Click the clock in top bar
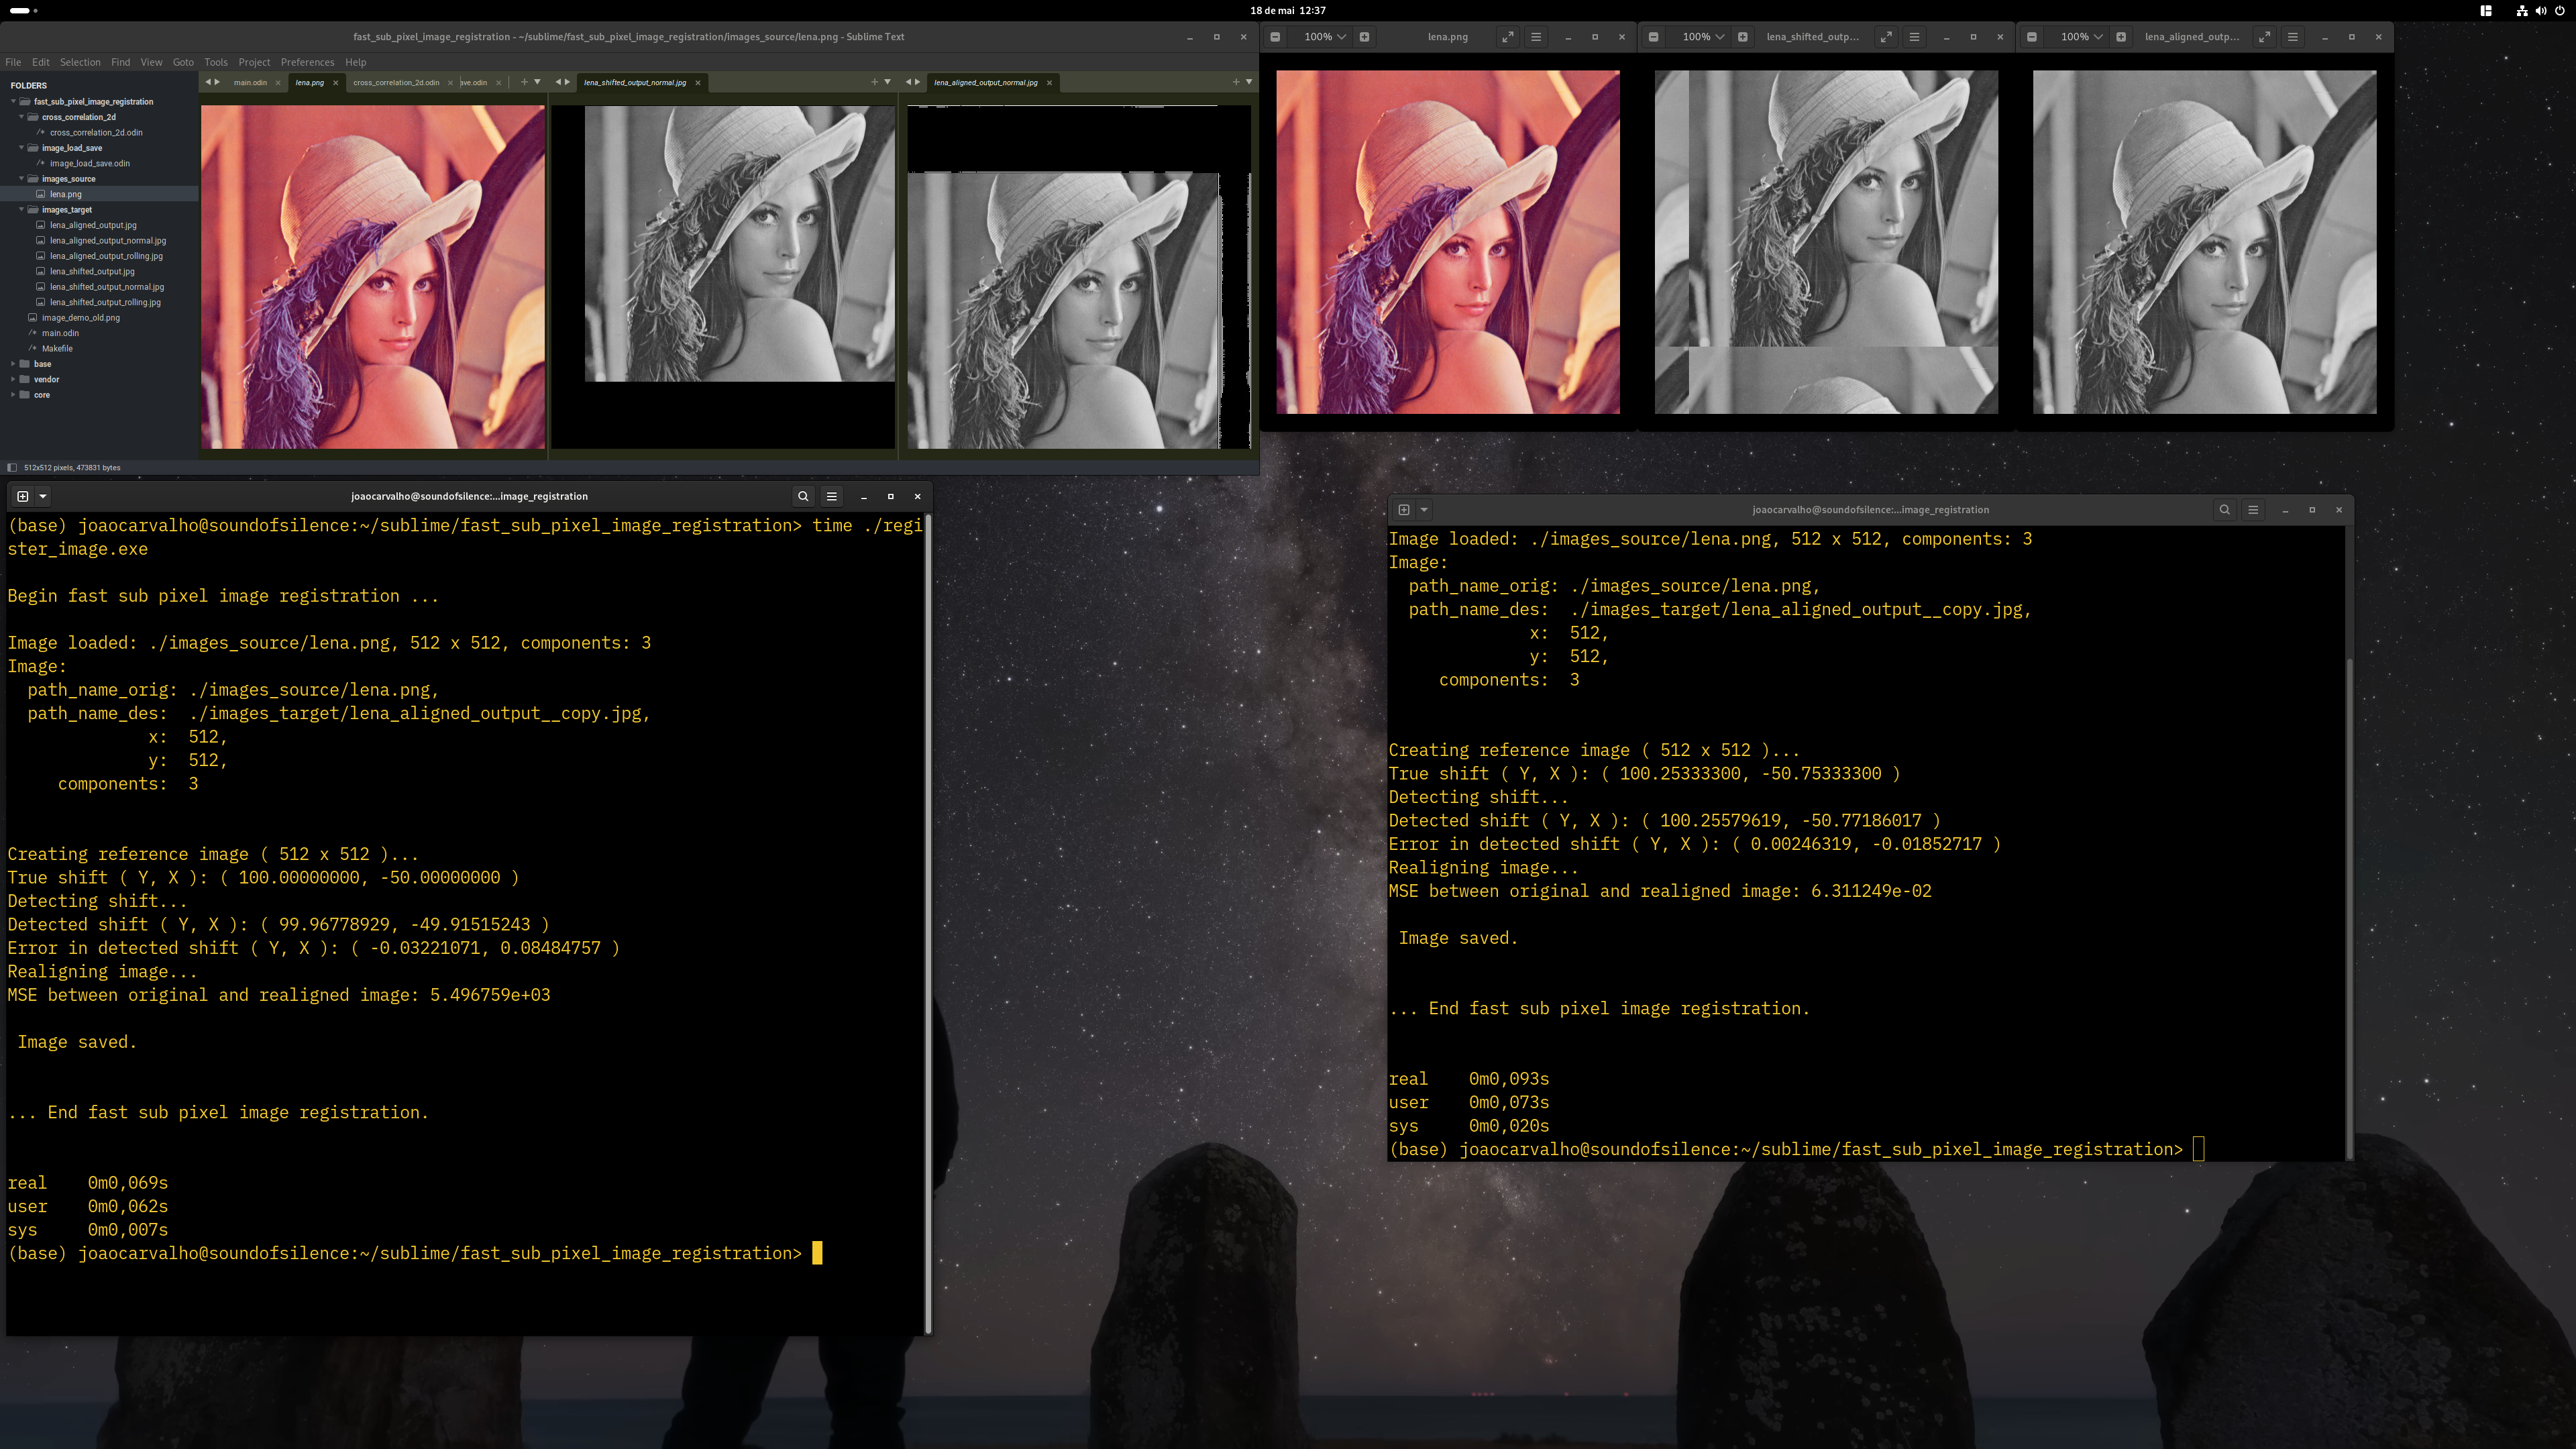The image size is (2576, 1449). (x=1288, y=10)
